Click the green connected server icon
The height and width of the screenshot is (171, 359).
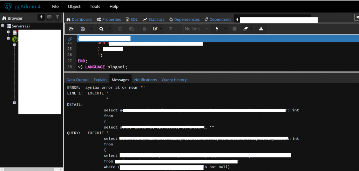pyautogui.click(x=15, y=39)
